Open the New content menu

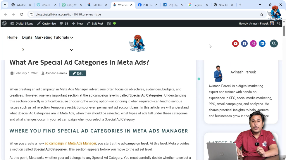coord(77,23)
